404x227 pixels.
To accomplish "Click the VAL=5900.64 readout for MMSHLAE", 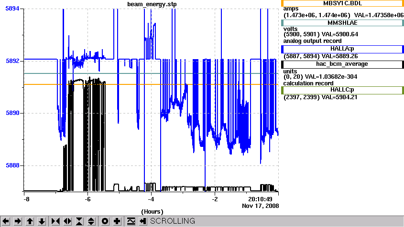I will tap(339, 34).
